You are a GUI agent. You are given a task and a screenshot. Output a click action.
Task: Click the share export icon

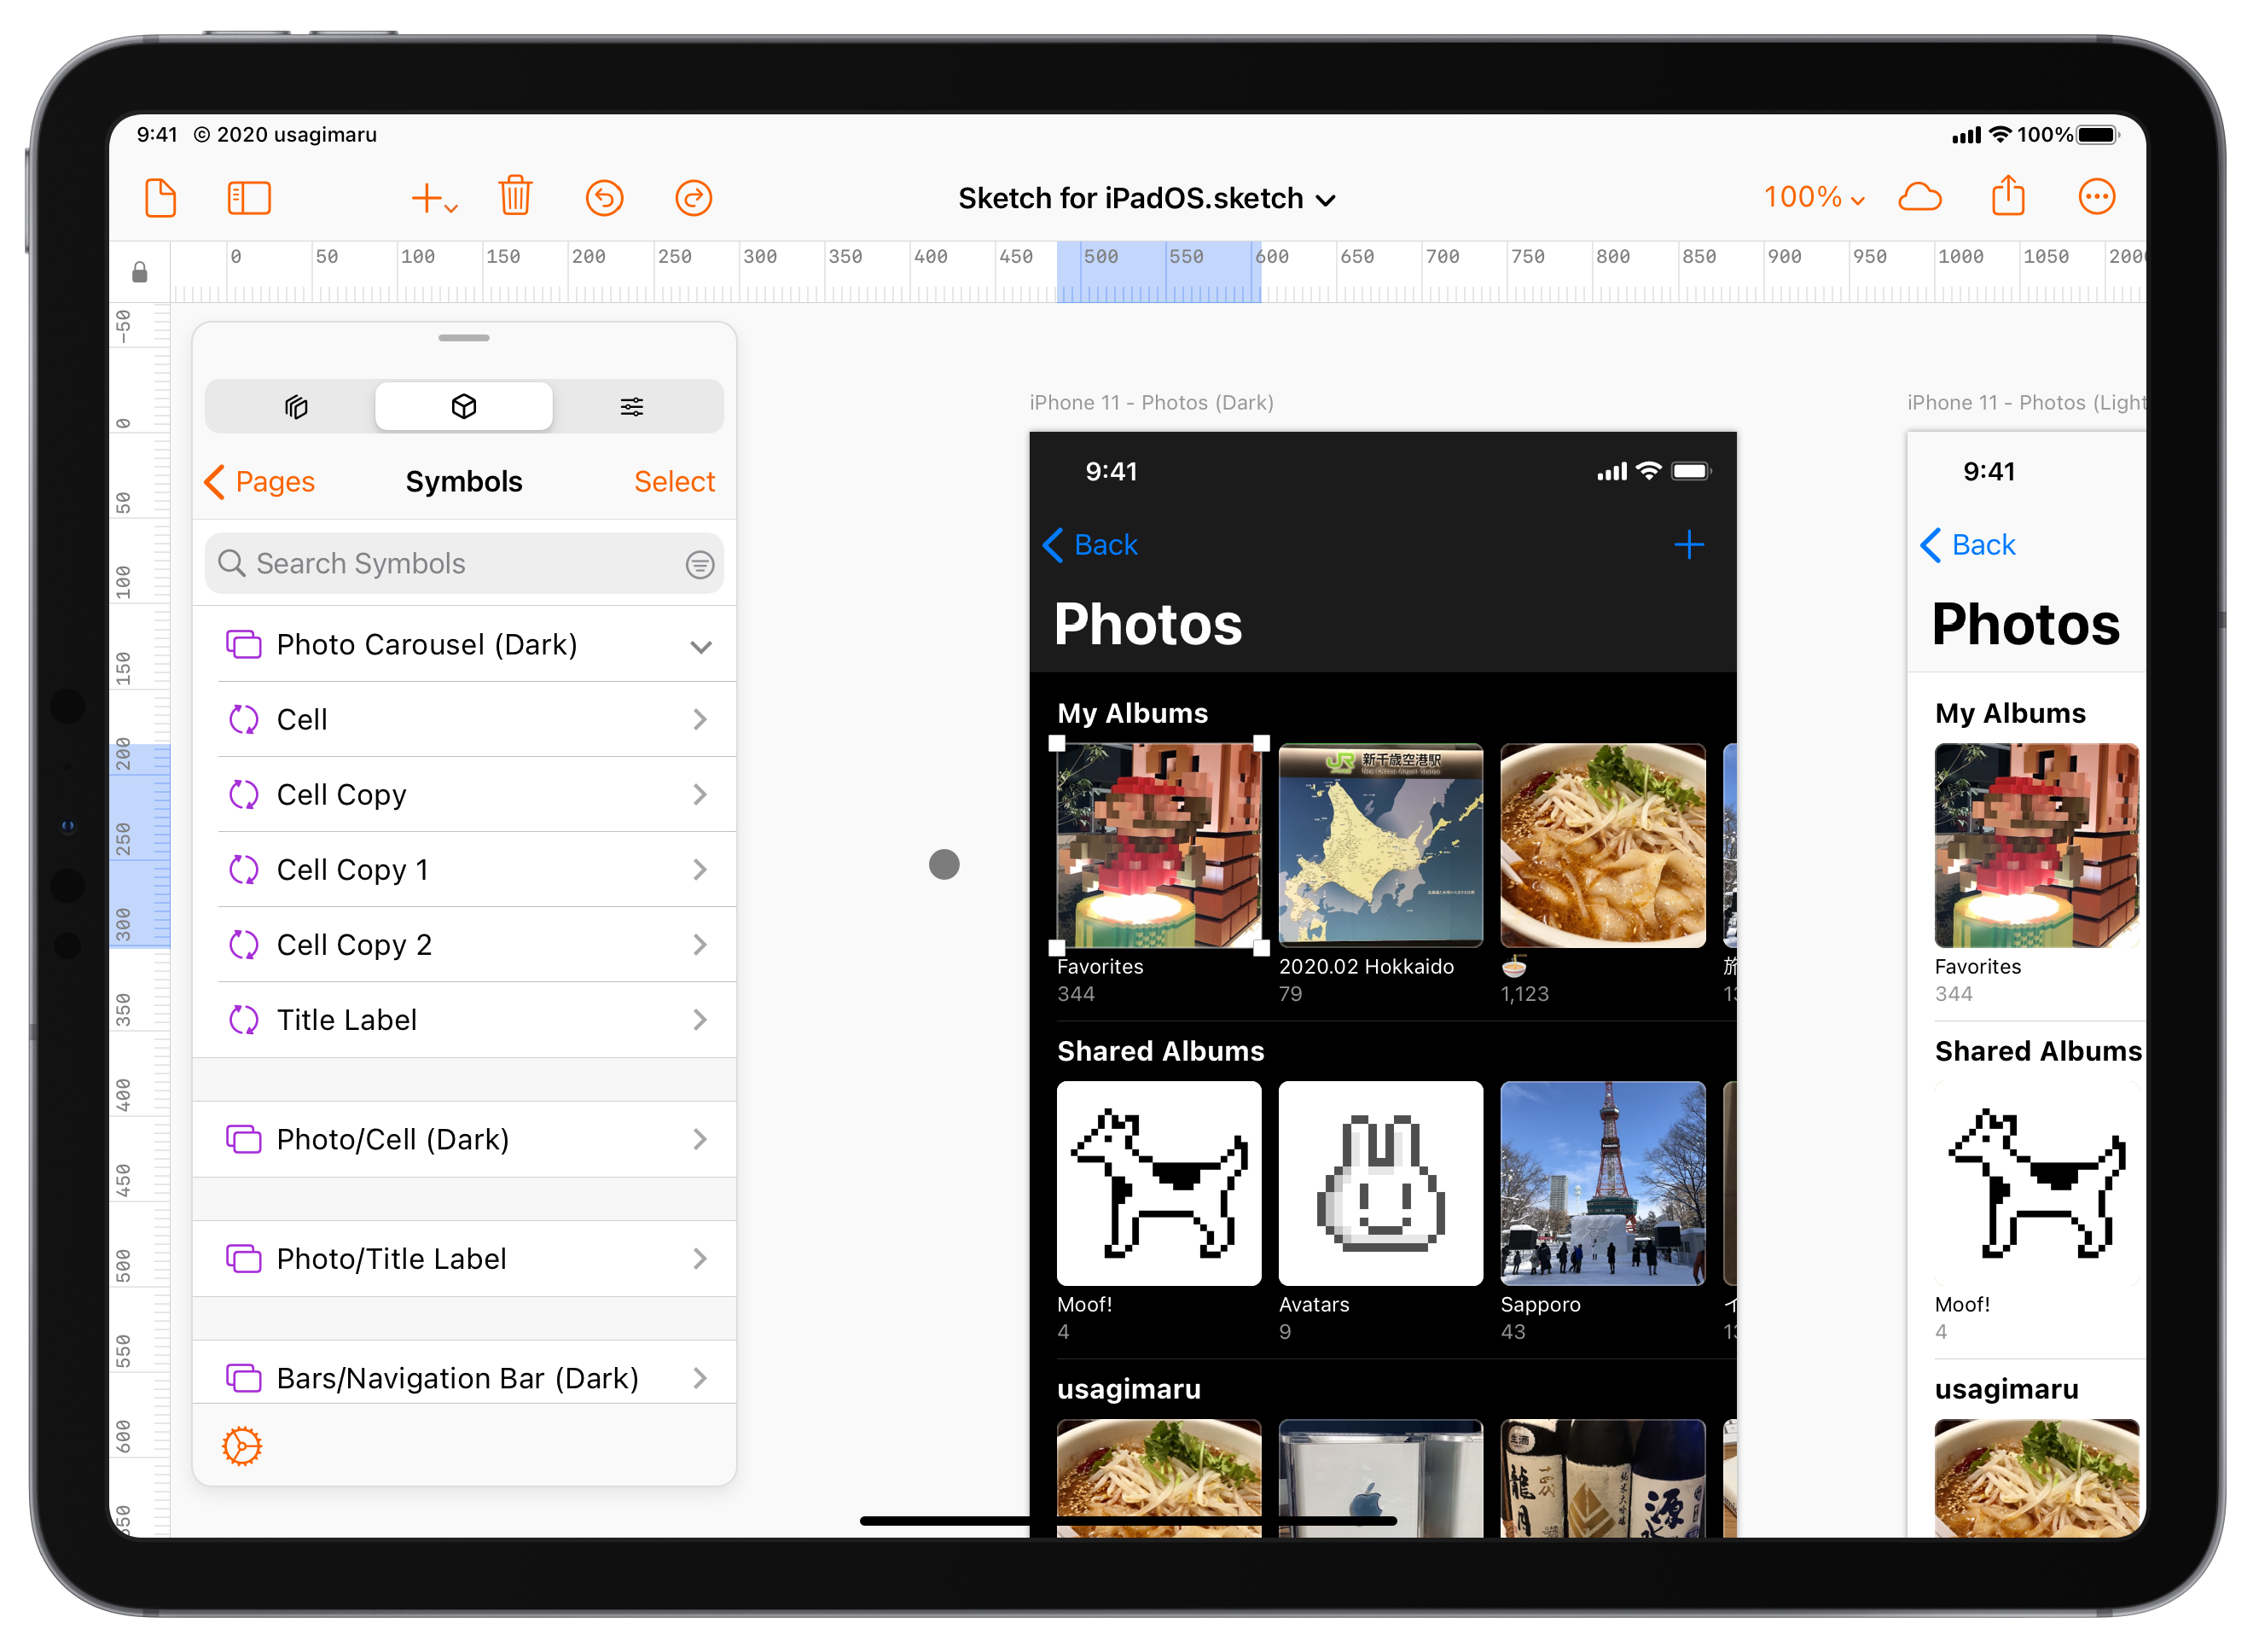pos(2007,196)
